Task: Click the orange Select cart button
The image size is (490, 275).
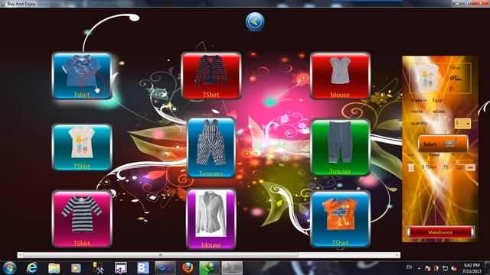Action: pyautogui.click(x=443, y=144)
